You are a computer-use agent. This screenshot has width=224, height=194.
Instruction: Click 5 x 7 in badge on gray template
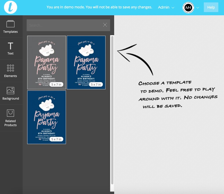coord(56,84)
